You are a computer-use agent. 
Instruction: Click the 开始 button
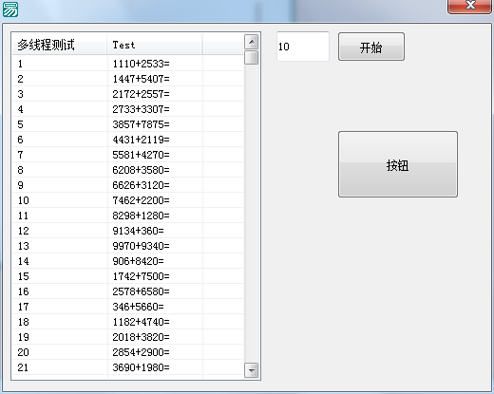[x=371, y=47]
